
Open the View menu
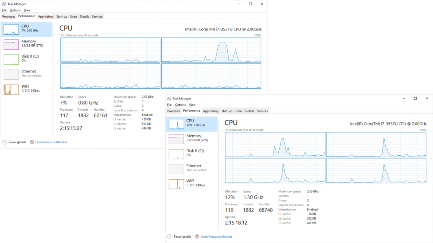pos(192,105)
